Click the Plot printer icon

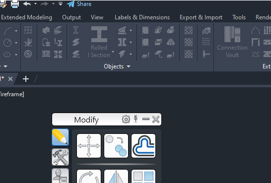click(x=15, y=4)
